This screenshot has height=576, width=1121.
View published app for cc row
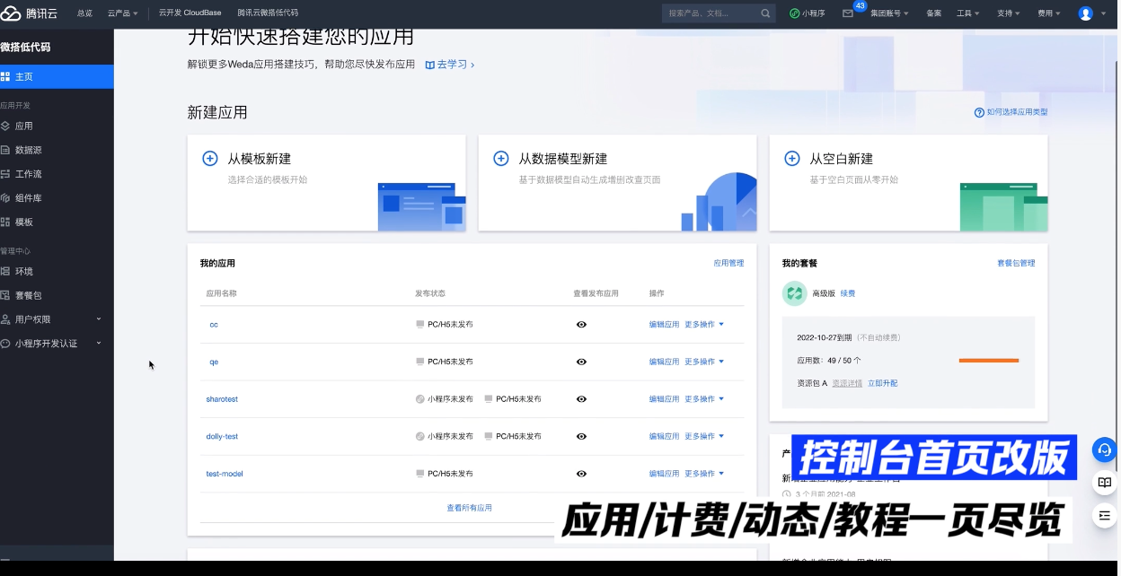[x=581, y=325]
